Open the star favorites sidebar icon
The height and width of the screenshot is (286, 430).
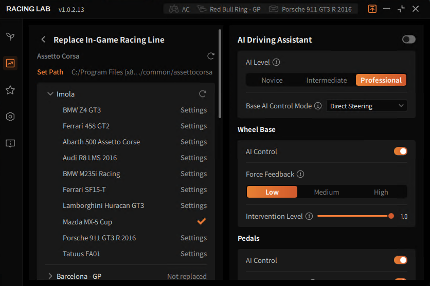tap(10, 90)
